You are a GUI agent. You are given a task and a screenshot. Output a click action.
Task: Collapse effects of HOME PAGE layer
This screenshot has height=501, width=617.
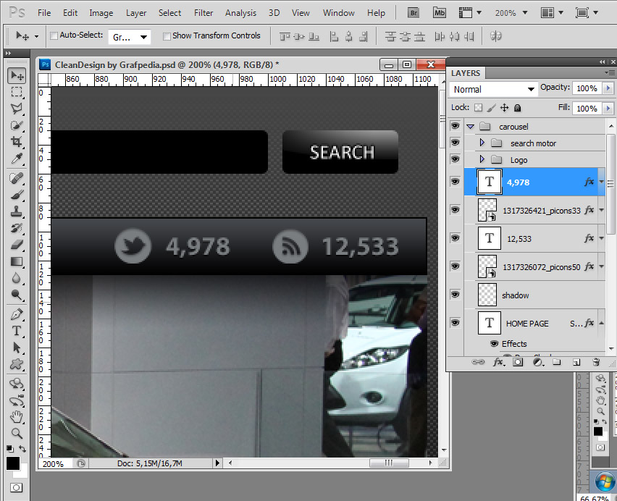(601, 323)
